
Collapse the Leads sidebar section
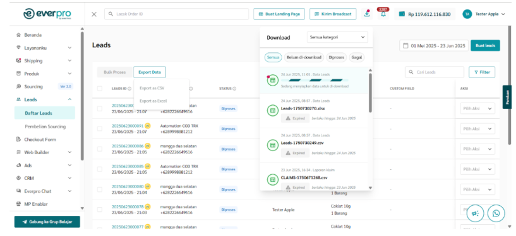click(x=44, y=99)
